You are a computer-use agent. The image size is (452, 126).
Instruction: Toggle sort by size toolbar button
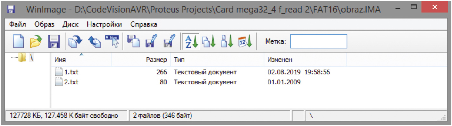[227, 42]
